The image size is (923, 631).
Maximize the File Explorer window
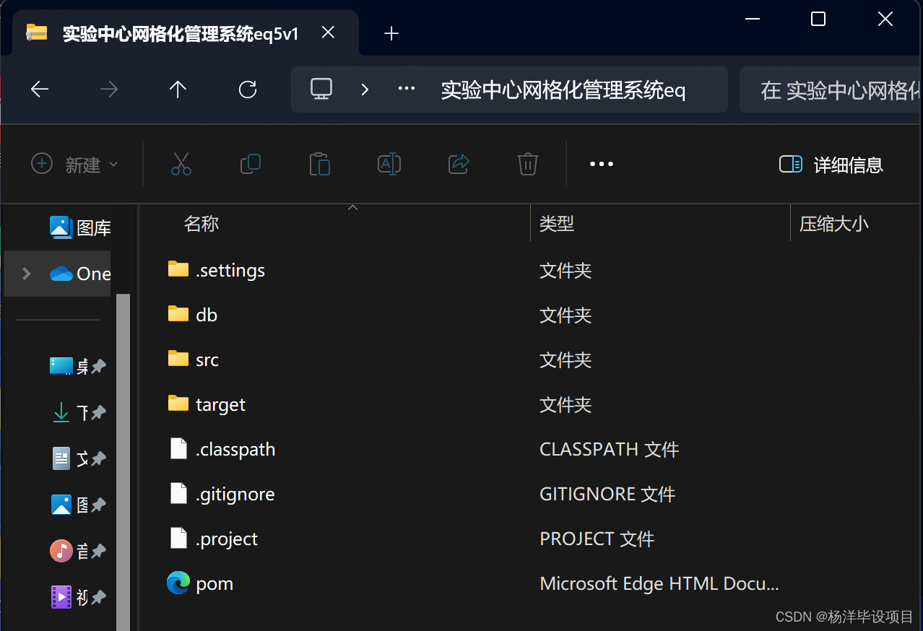(818, 19)
